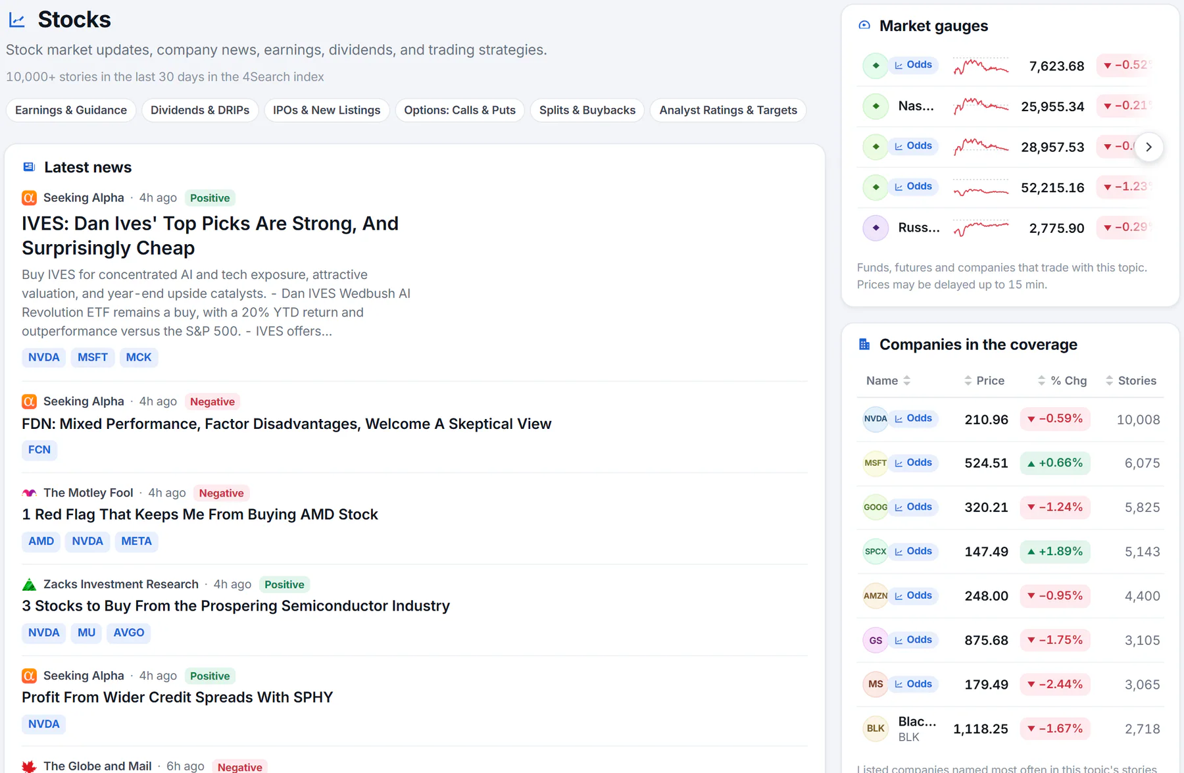Click the Odds button in MSFT row
Screen dimensions: 1184x773
pos(913,462)
